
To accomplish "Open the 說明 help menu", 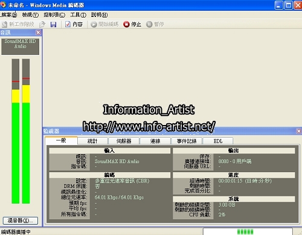I will click(x=99, y=14).
